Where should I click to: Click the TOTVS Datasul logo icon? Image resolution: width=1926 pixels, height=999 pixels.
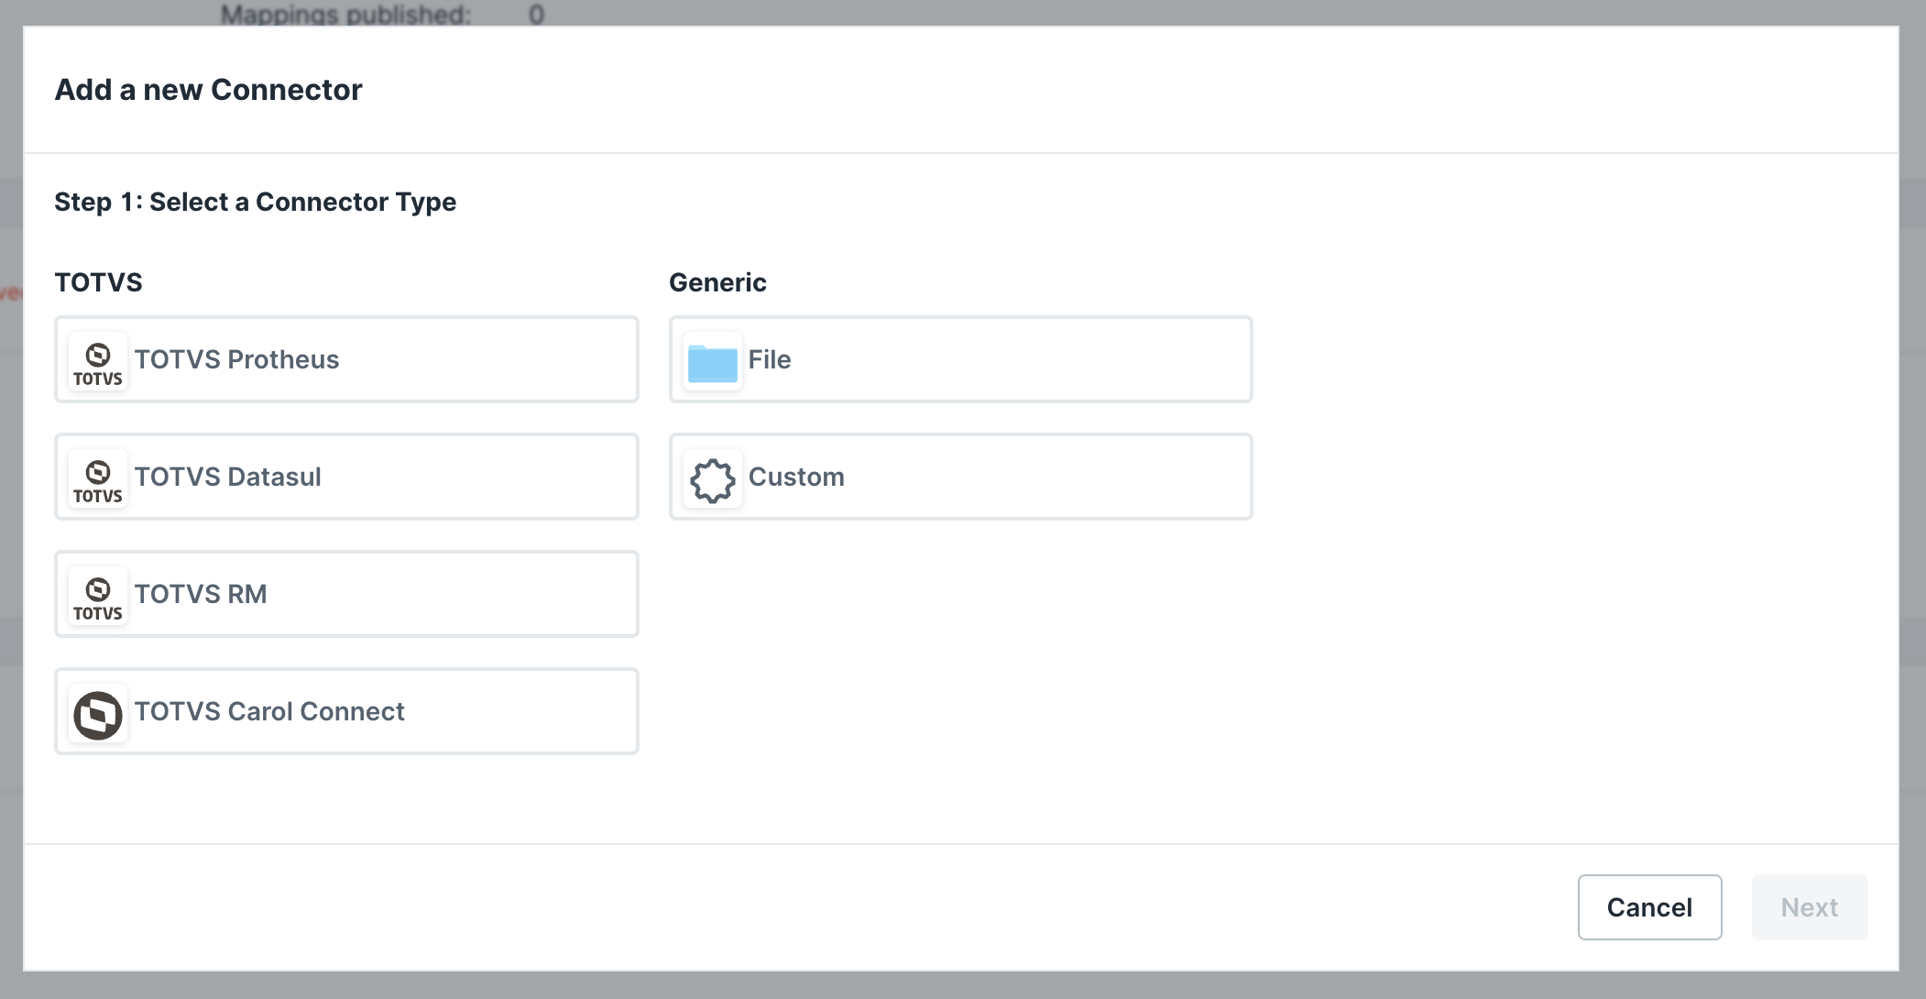pos(98,478)
